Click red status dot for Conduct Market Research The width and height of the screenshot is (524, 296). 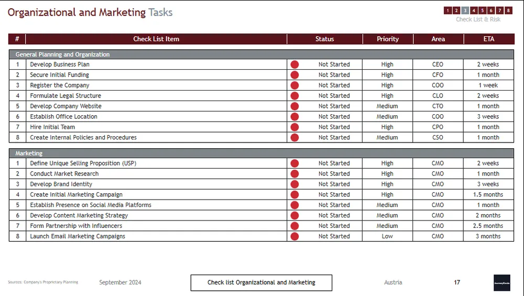294,174
